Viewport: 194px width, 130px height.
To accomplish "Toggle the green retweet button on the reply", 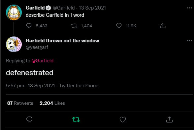I will 76,119.
